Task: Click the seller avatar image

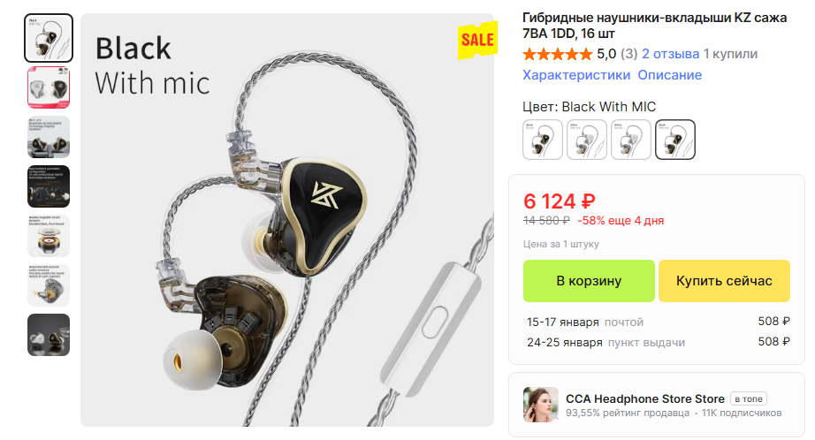Action: coord(541,404)
